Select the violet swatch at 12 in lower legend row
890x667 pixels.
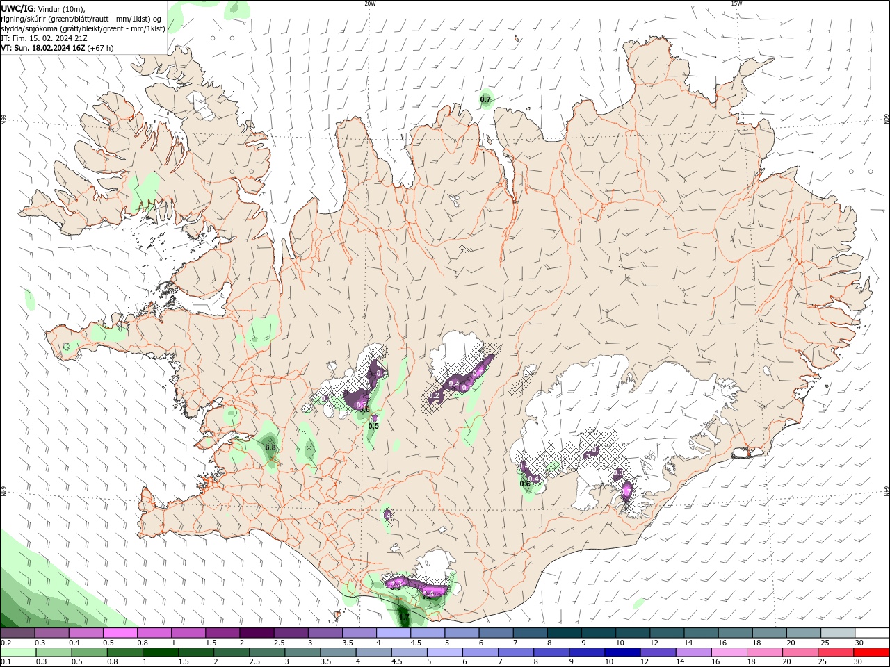click(x=658, y=652)
